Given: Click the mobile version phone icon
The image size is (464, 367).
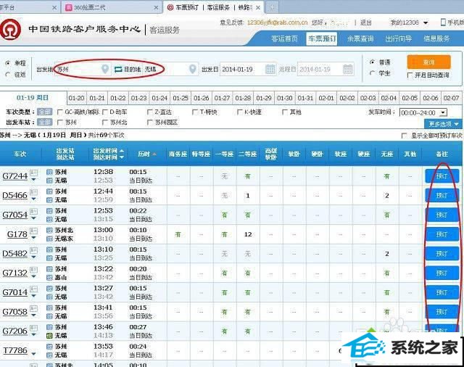Looking at the screenshot, I should click(x=443, y=22).
